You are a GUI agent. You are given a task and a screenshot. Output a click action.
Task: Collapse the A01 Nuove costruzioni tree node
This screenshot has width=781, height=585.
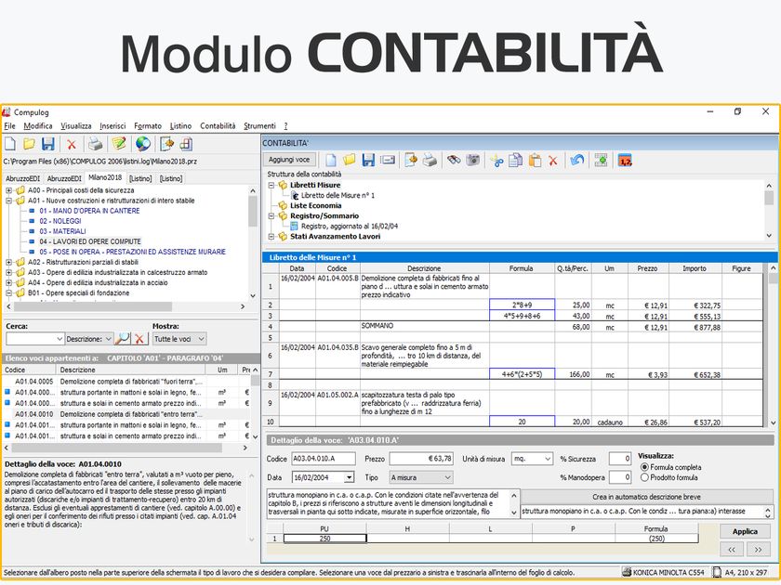(8, 201)
